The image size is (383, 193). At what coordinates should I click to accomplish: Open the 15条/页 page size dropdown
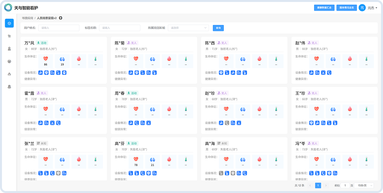(x=364, y=186)
